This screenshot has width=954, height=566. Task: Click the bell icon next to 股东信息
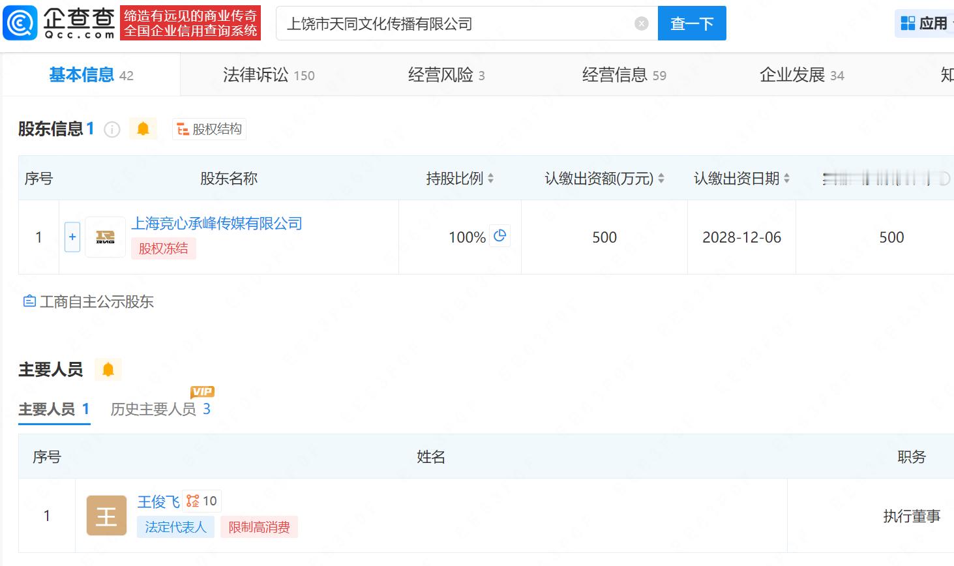pos(143,128)
